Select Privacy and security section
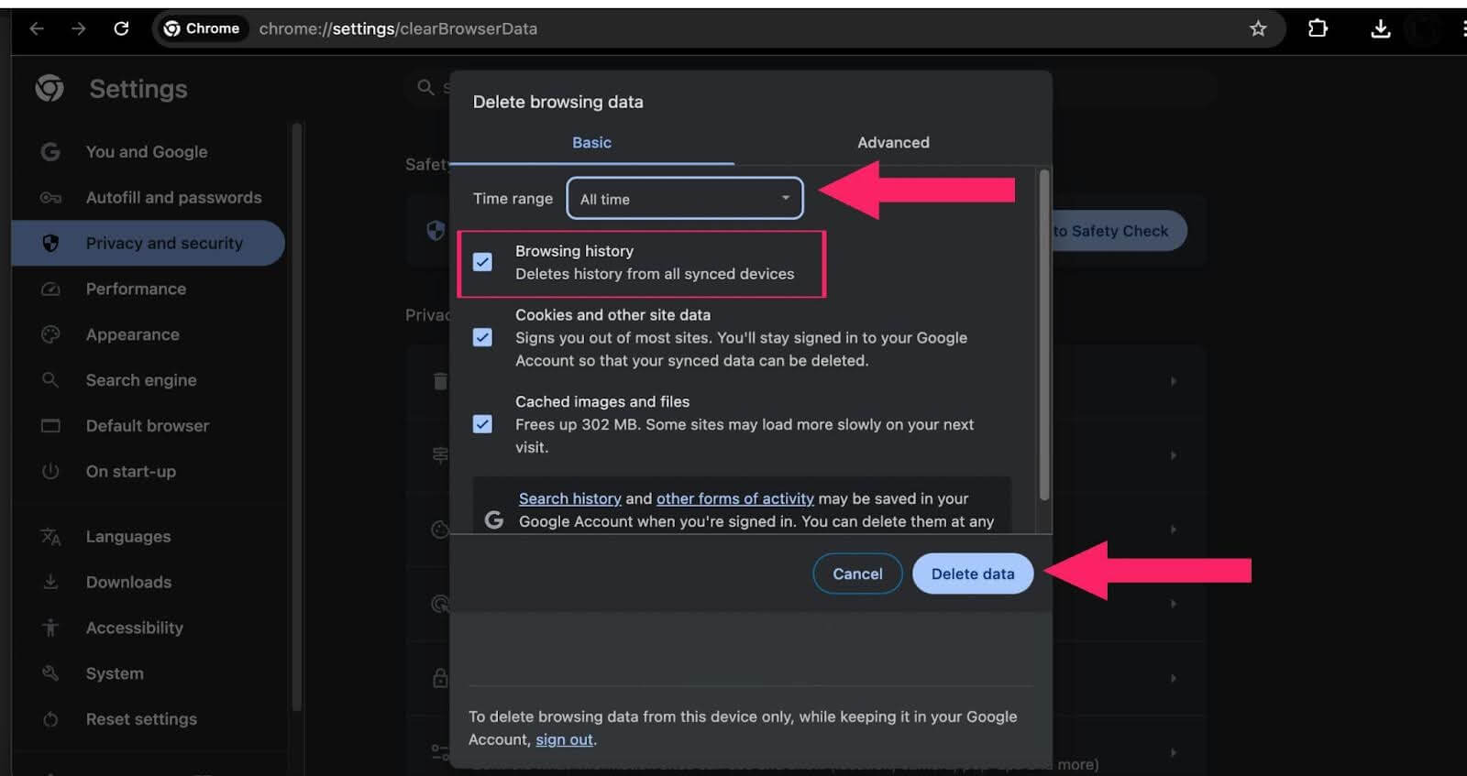The image size is (1467, 776). pyautogui.click(x=149, y=243)
